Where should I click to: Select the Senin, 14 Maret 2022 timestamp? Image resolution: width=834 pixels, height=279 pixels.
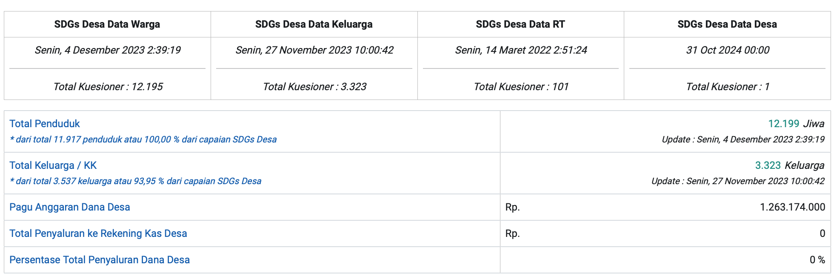click(x=521, y=50)
